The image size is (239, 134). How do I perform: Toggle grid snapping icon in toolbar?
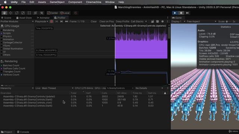75,13
